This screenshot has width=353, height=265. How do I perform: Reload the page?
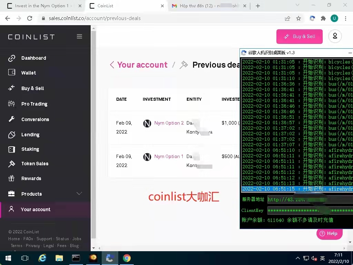click(30, 19)
